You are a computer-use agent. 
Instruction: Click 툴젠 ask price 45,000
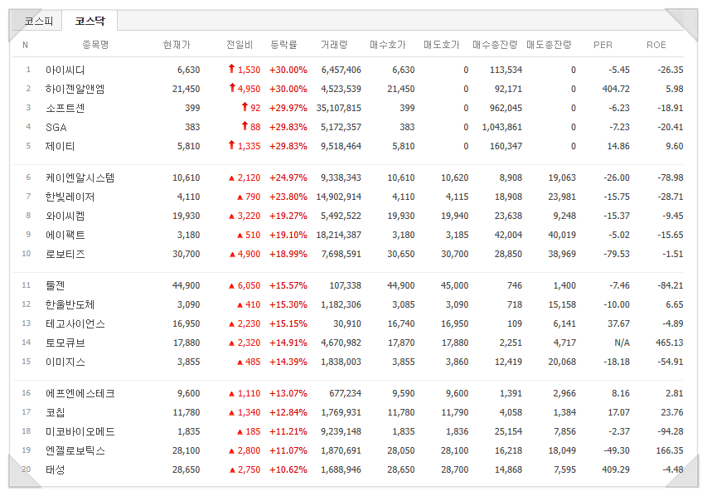pos(454,285)
